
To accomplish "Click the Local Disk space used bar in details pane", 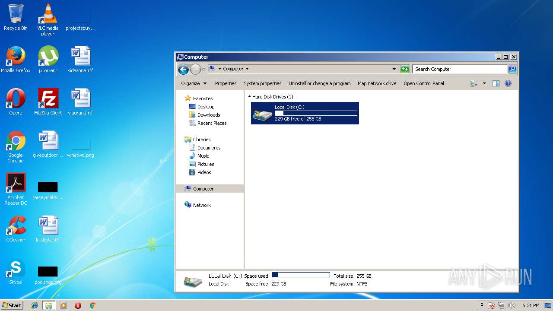I will tap(301, 275).
